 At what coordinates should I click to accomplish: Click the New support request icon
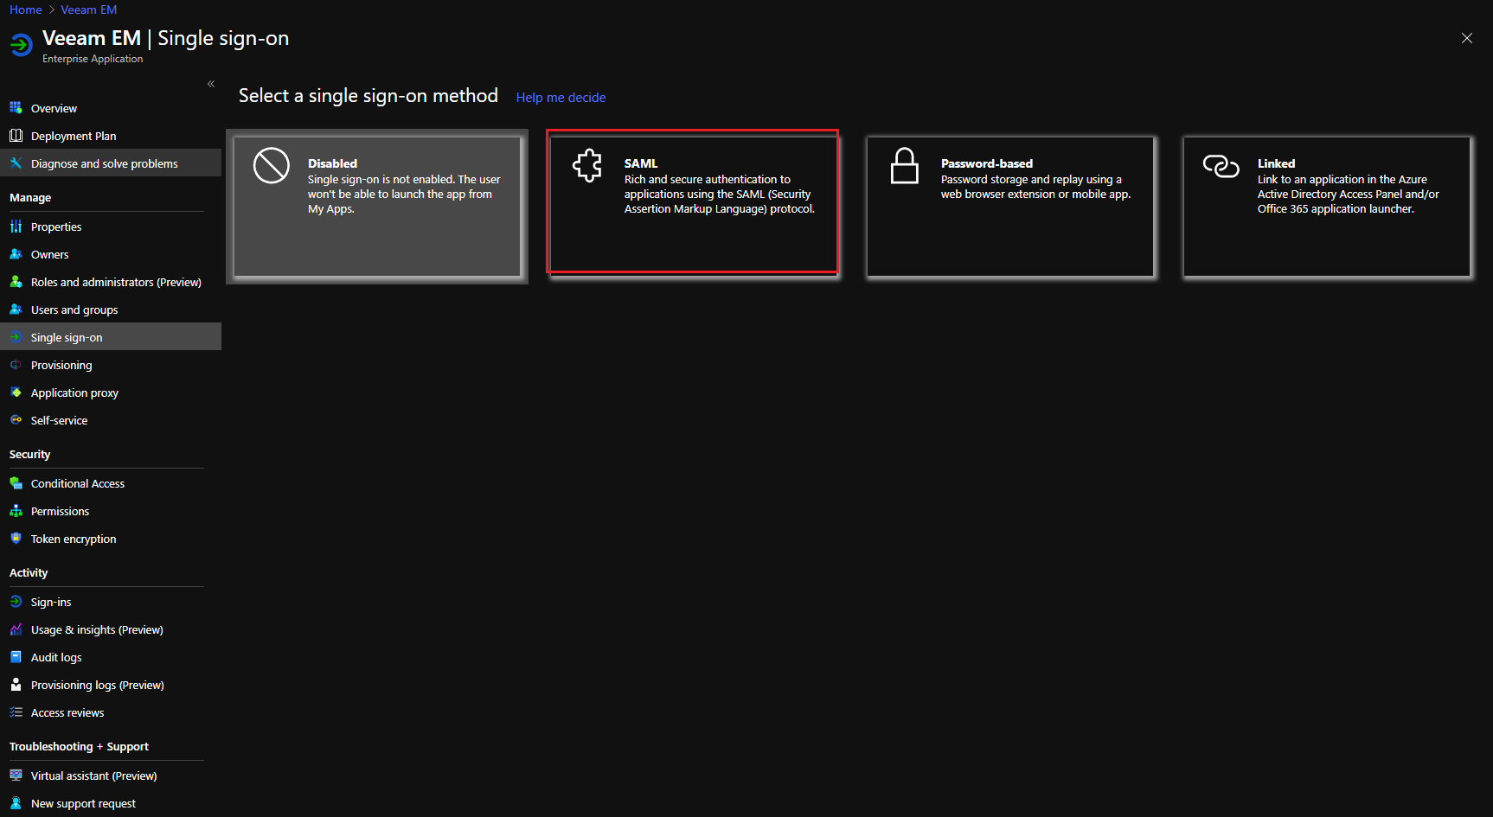point(16,803)
